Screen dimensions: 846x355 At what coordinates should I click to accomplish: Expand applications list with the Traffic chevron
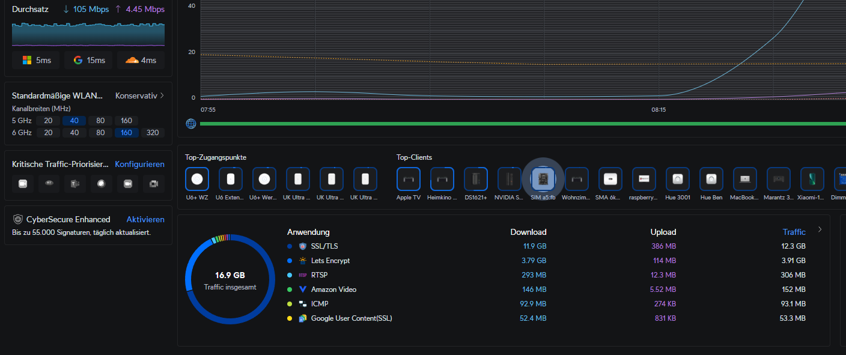(x=820, y=229)
